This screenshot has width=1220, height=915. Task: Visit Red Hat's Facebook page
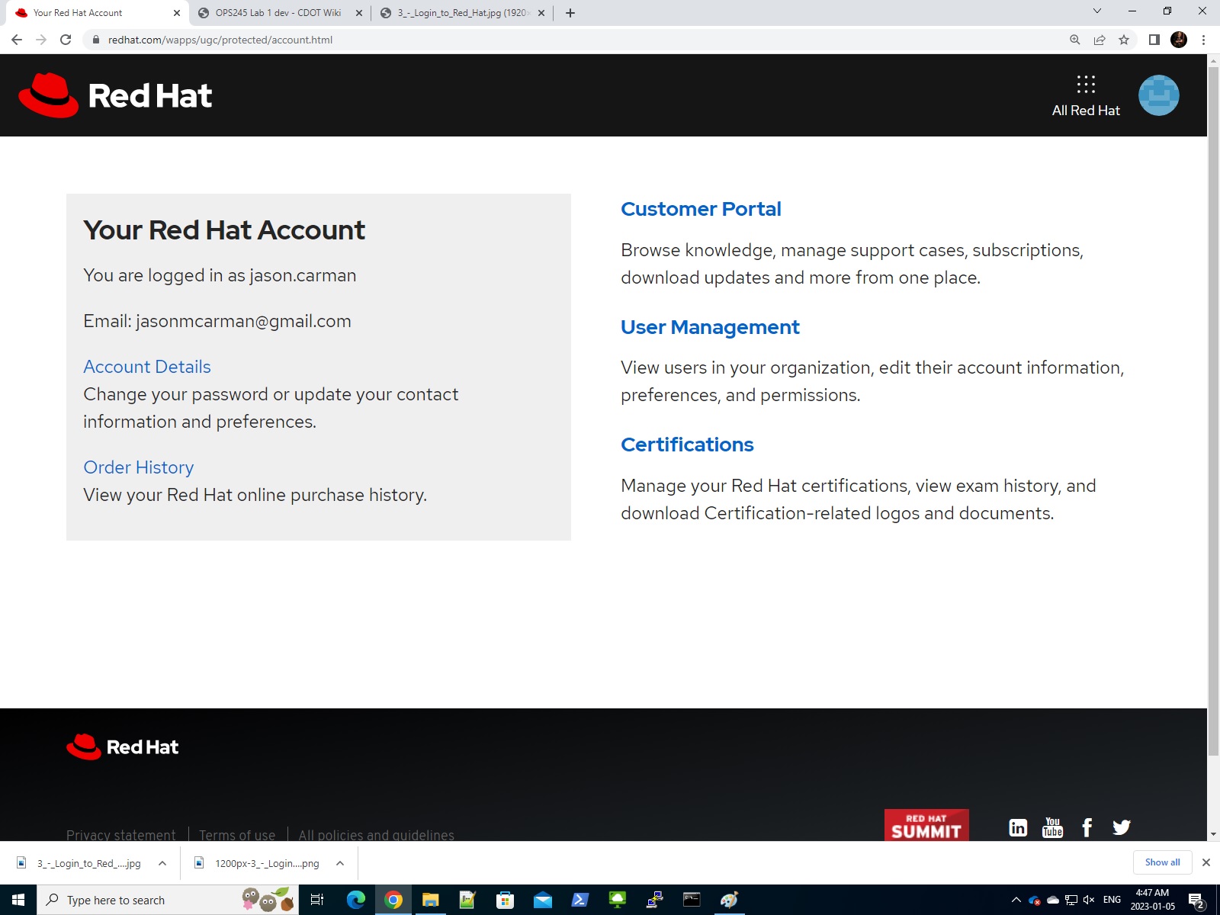pyautogui.click(x=1087, y=827)
